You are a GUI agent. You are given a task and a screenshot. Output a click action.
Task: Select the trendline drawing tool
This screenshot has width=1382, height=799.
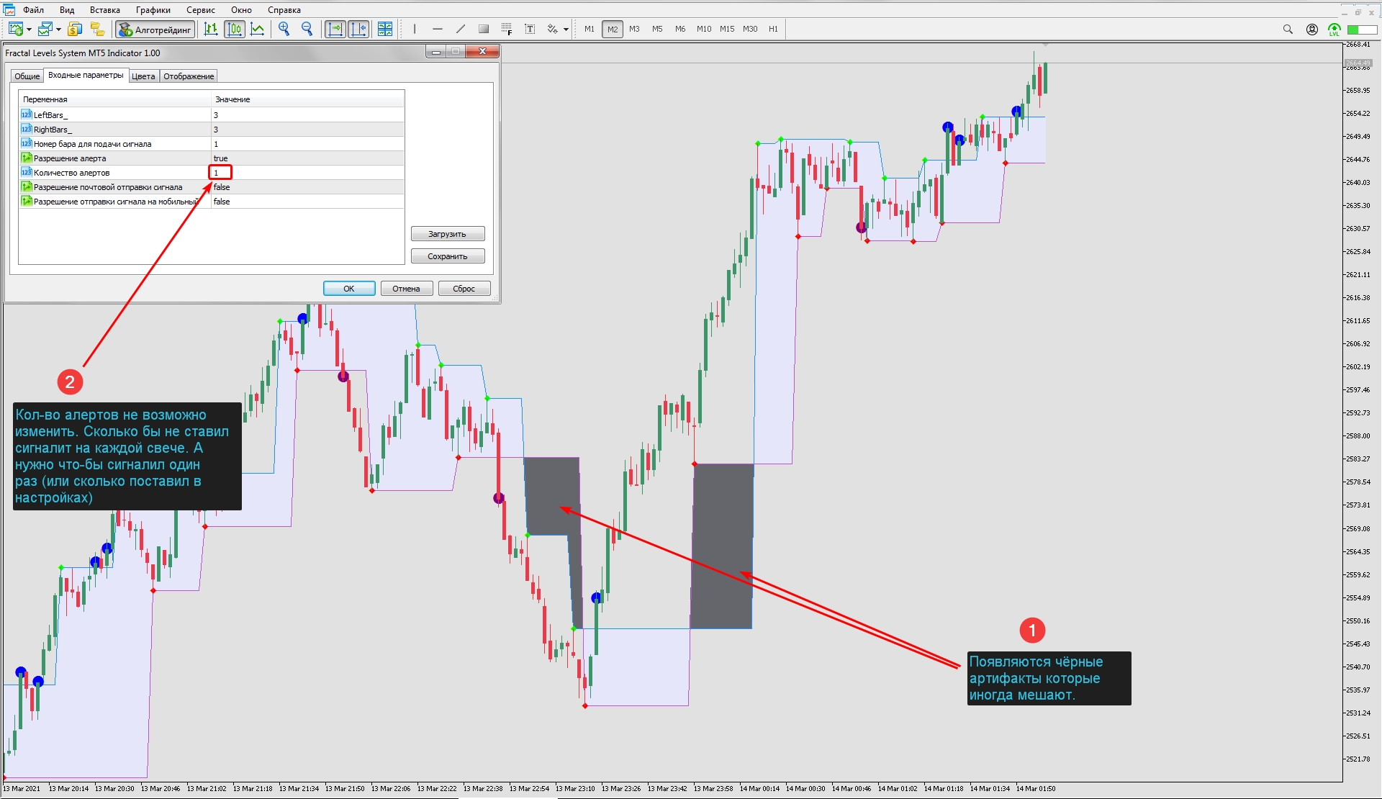(461, 30)
